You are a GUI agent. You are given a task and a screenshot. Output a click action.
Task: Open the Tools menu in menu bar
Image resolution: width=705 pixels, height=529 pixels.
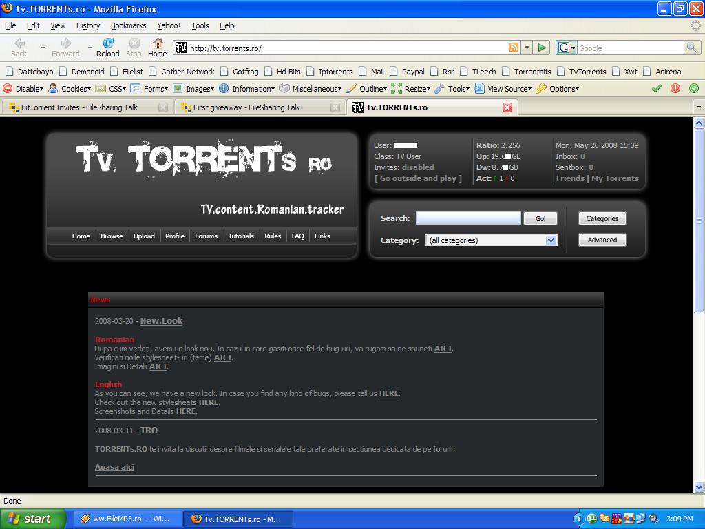[200, 25]
